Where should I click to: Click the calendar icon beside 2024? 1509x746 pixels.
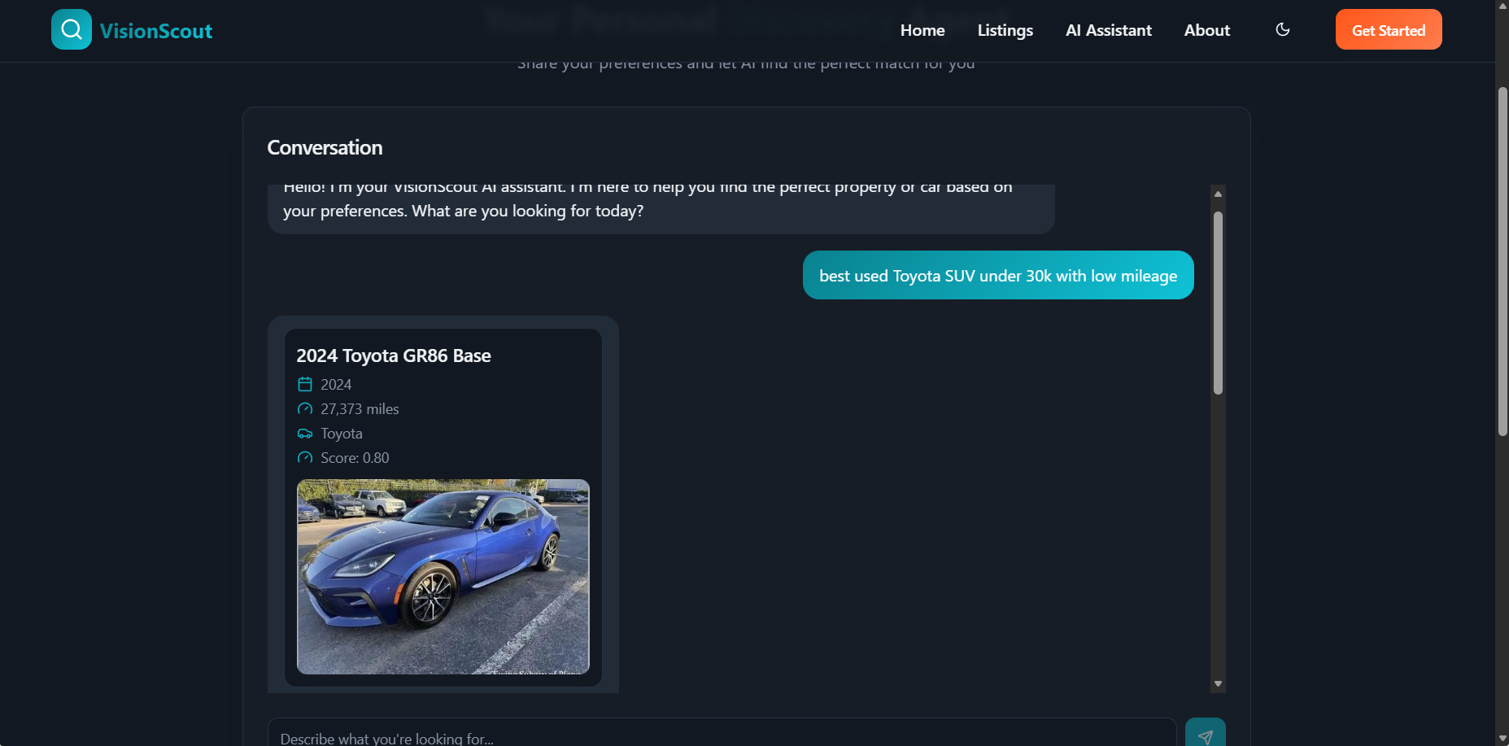click(305, 384)
